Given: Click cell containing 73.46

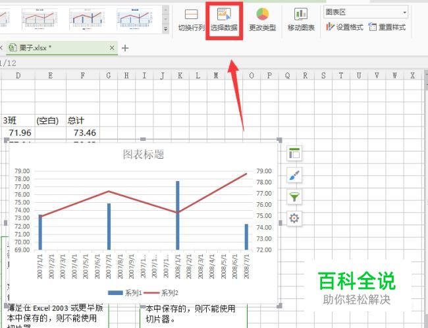Looking at the screenshot, I should (83, 133).
